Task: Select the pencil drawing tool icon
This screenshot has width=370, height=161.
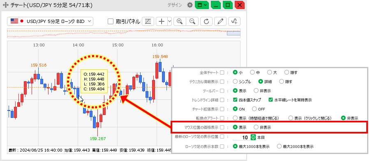Action: click(x=220, y=21)
